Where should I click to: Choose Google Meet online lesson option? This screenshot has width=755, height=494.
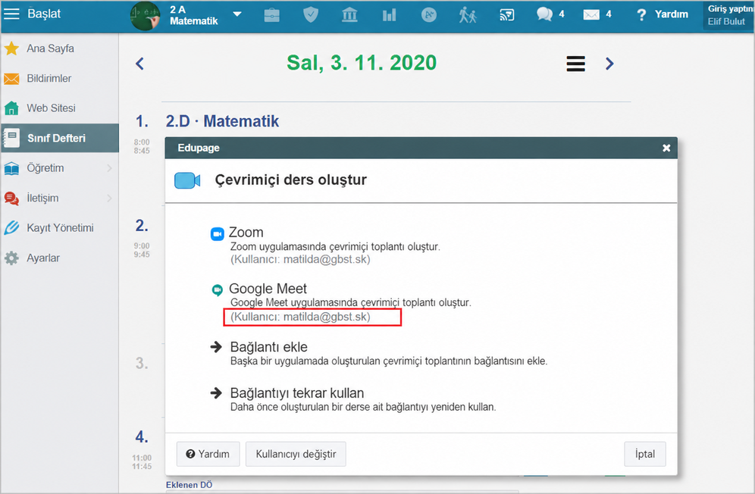[268, 289]
